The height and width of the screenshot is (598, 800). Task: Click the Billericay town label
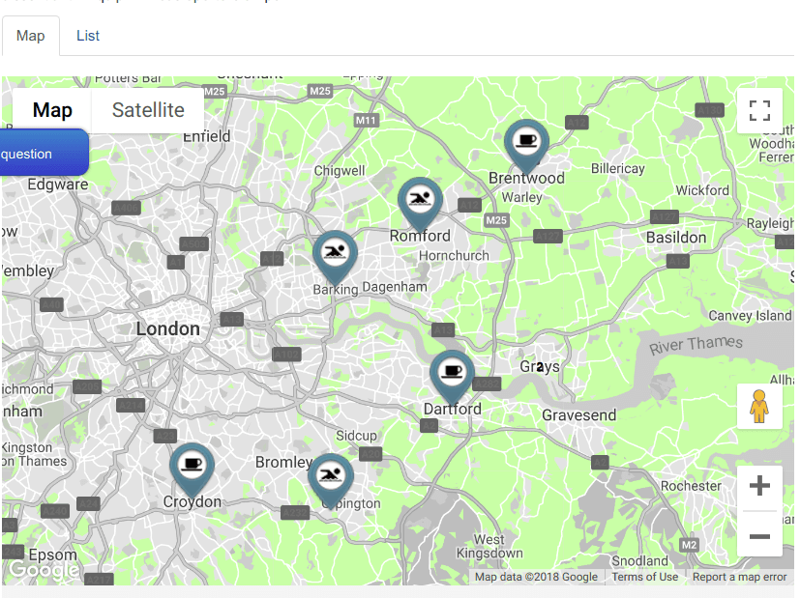click(x=618, y=169)
